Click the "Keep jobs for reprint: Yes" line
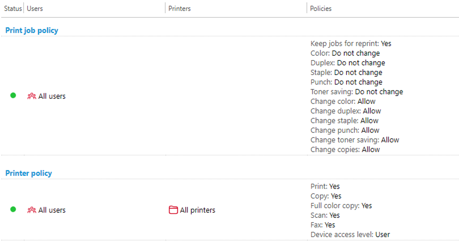Viewport: 459px width, 241px height. [x=350, y=44]
